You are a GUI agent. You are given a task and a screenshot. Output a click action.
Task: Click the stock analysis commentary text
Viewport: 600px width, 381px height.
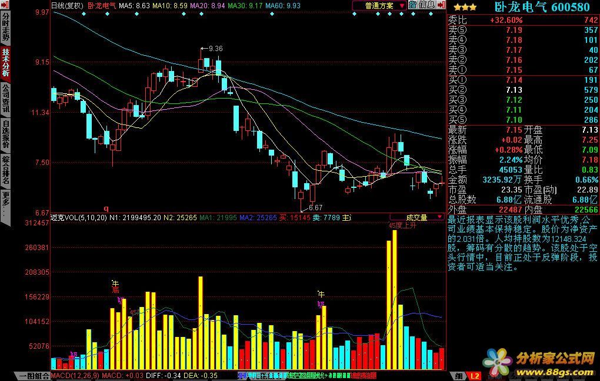[x=522, y=243]
